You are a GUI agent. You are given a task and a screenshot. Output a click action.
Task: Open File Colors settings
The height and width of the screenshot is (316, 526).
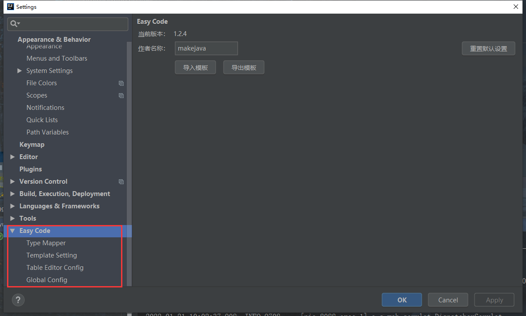pos(42,83)
